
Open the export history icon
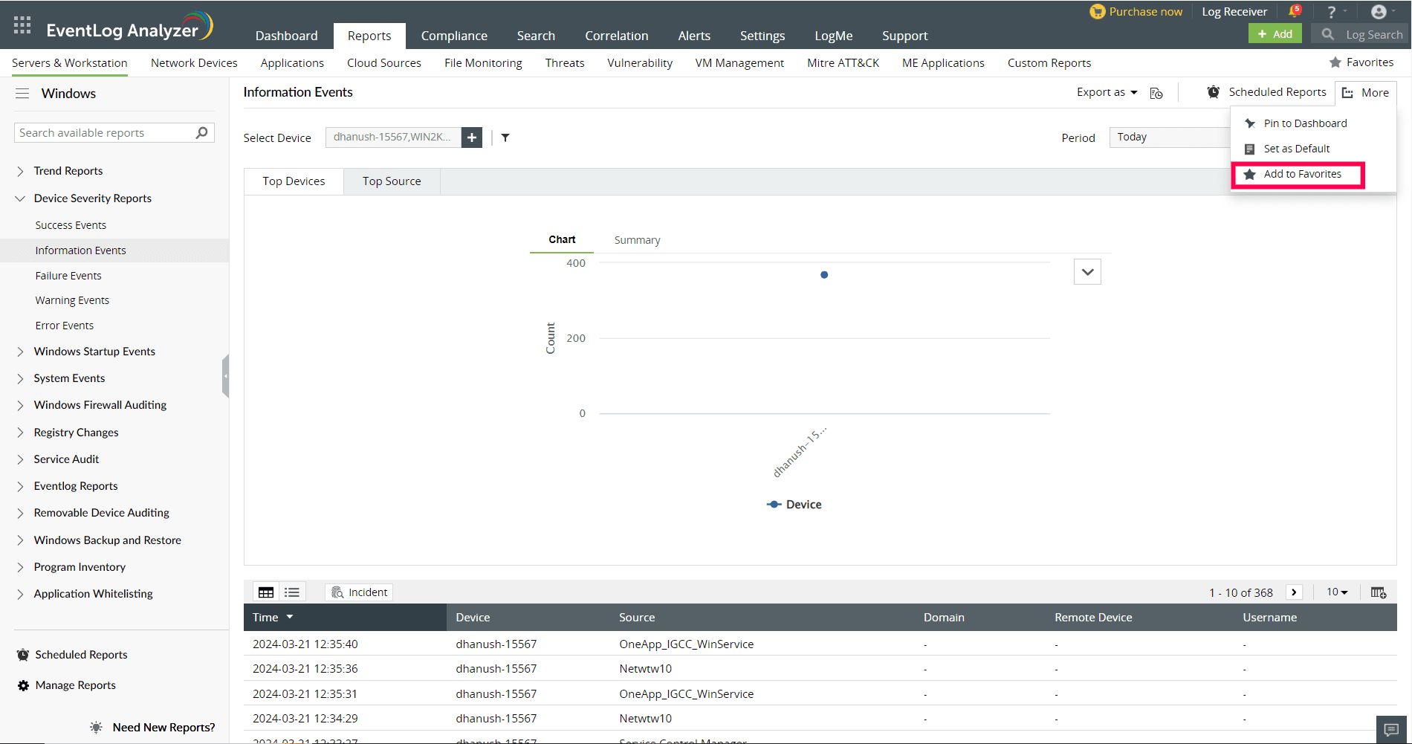(x=1156, y=93)
